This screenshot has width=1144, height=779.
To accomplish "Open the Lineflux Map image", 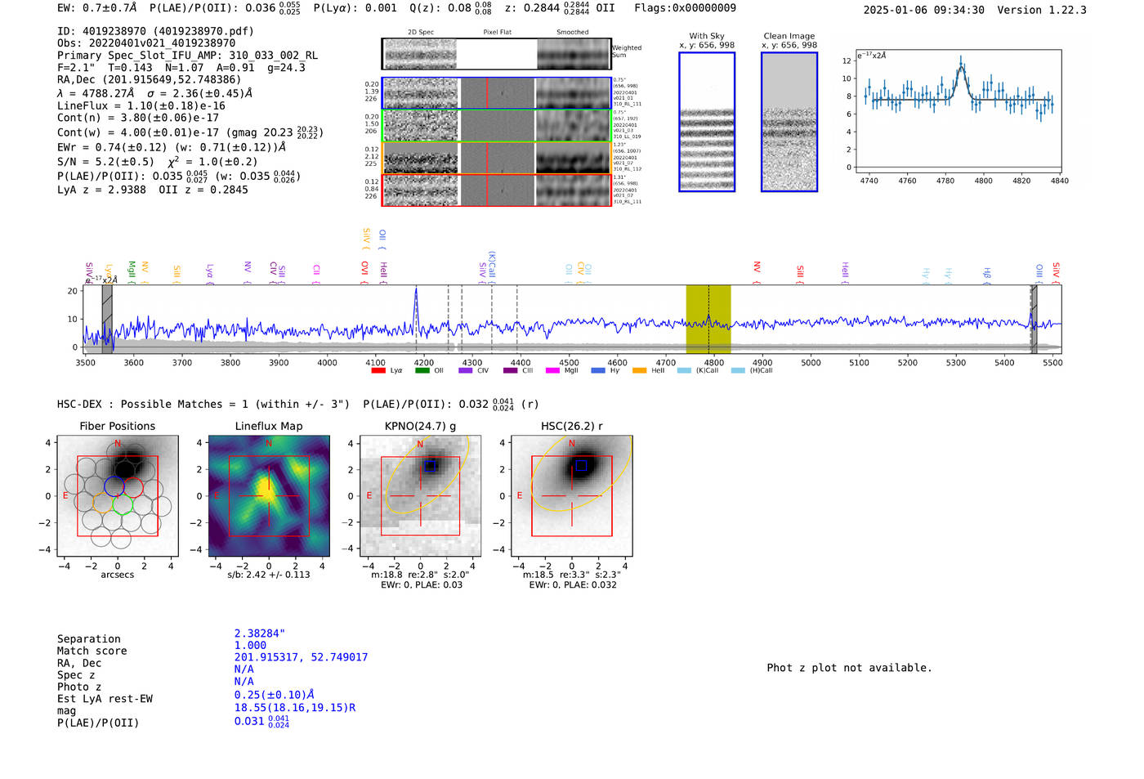I will (269, 496).
